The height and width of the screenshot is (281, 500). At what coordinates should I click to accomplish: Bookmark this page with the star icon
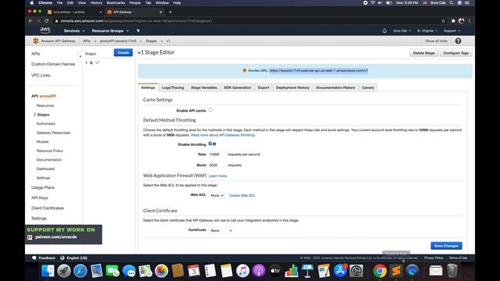click(443, 21)
